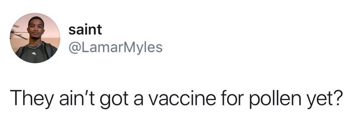
Task: Open the saint profile picture
Action: point(35,38)
